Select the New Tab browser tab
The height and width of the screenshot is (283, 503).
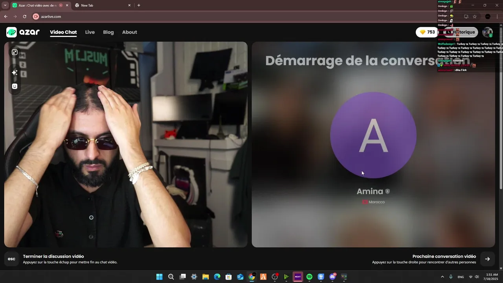(x=103, y=6)
